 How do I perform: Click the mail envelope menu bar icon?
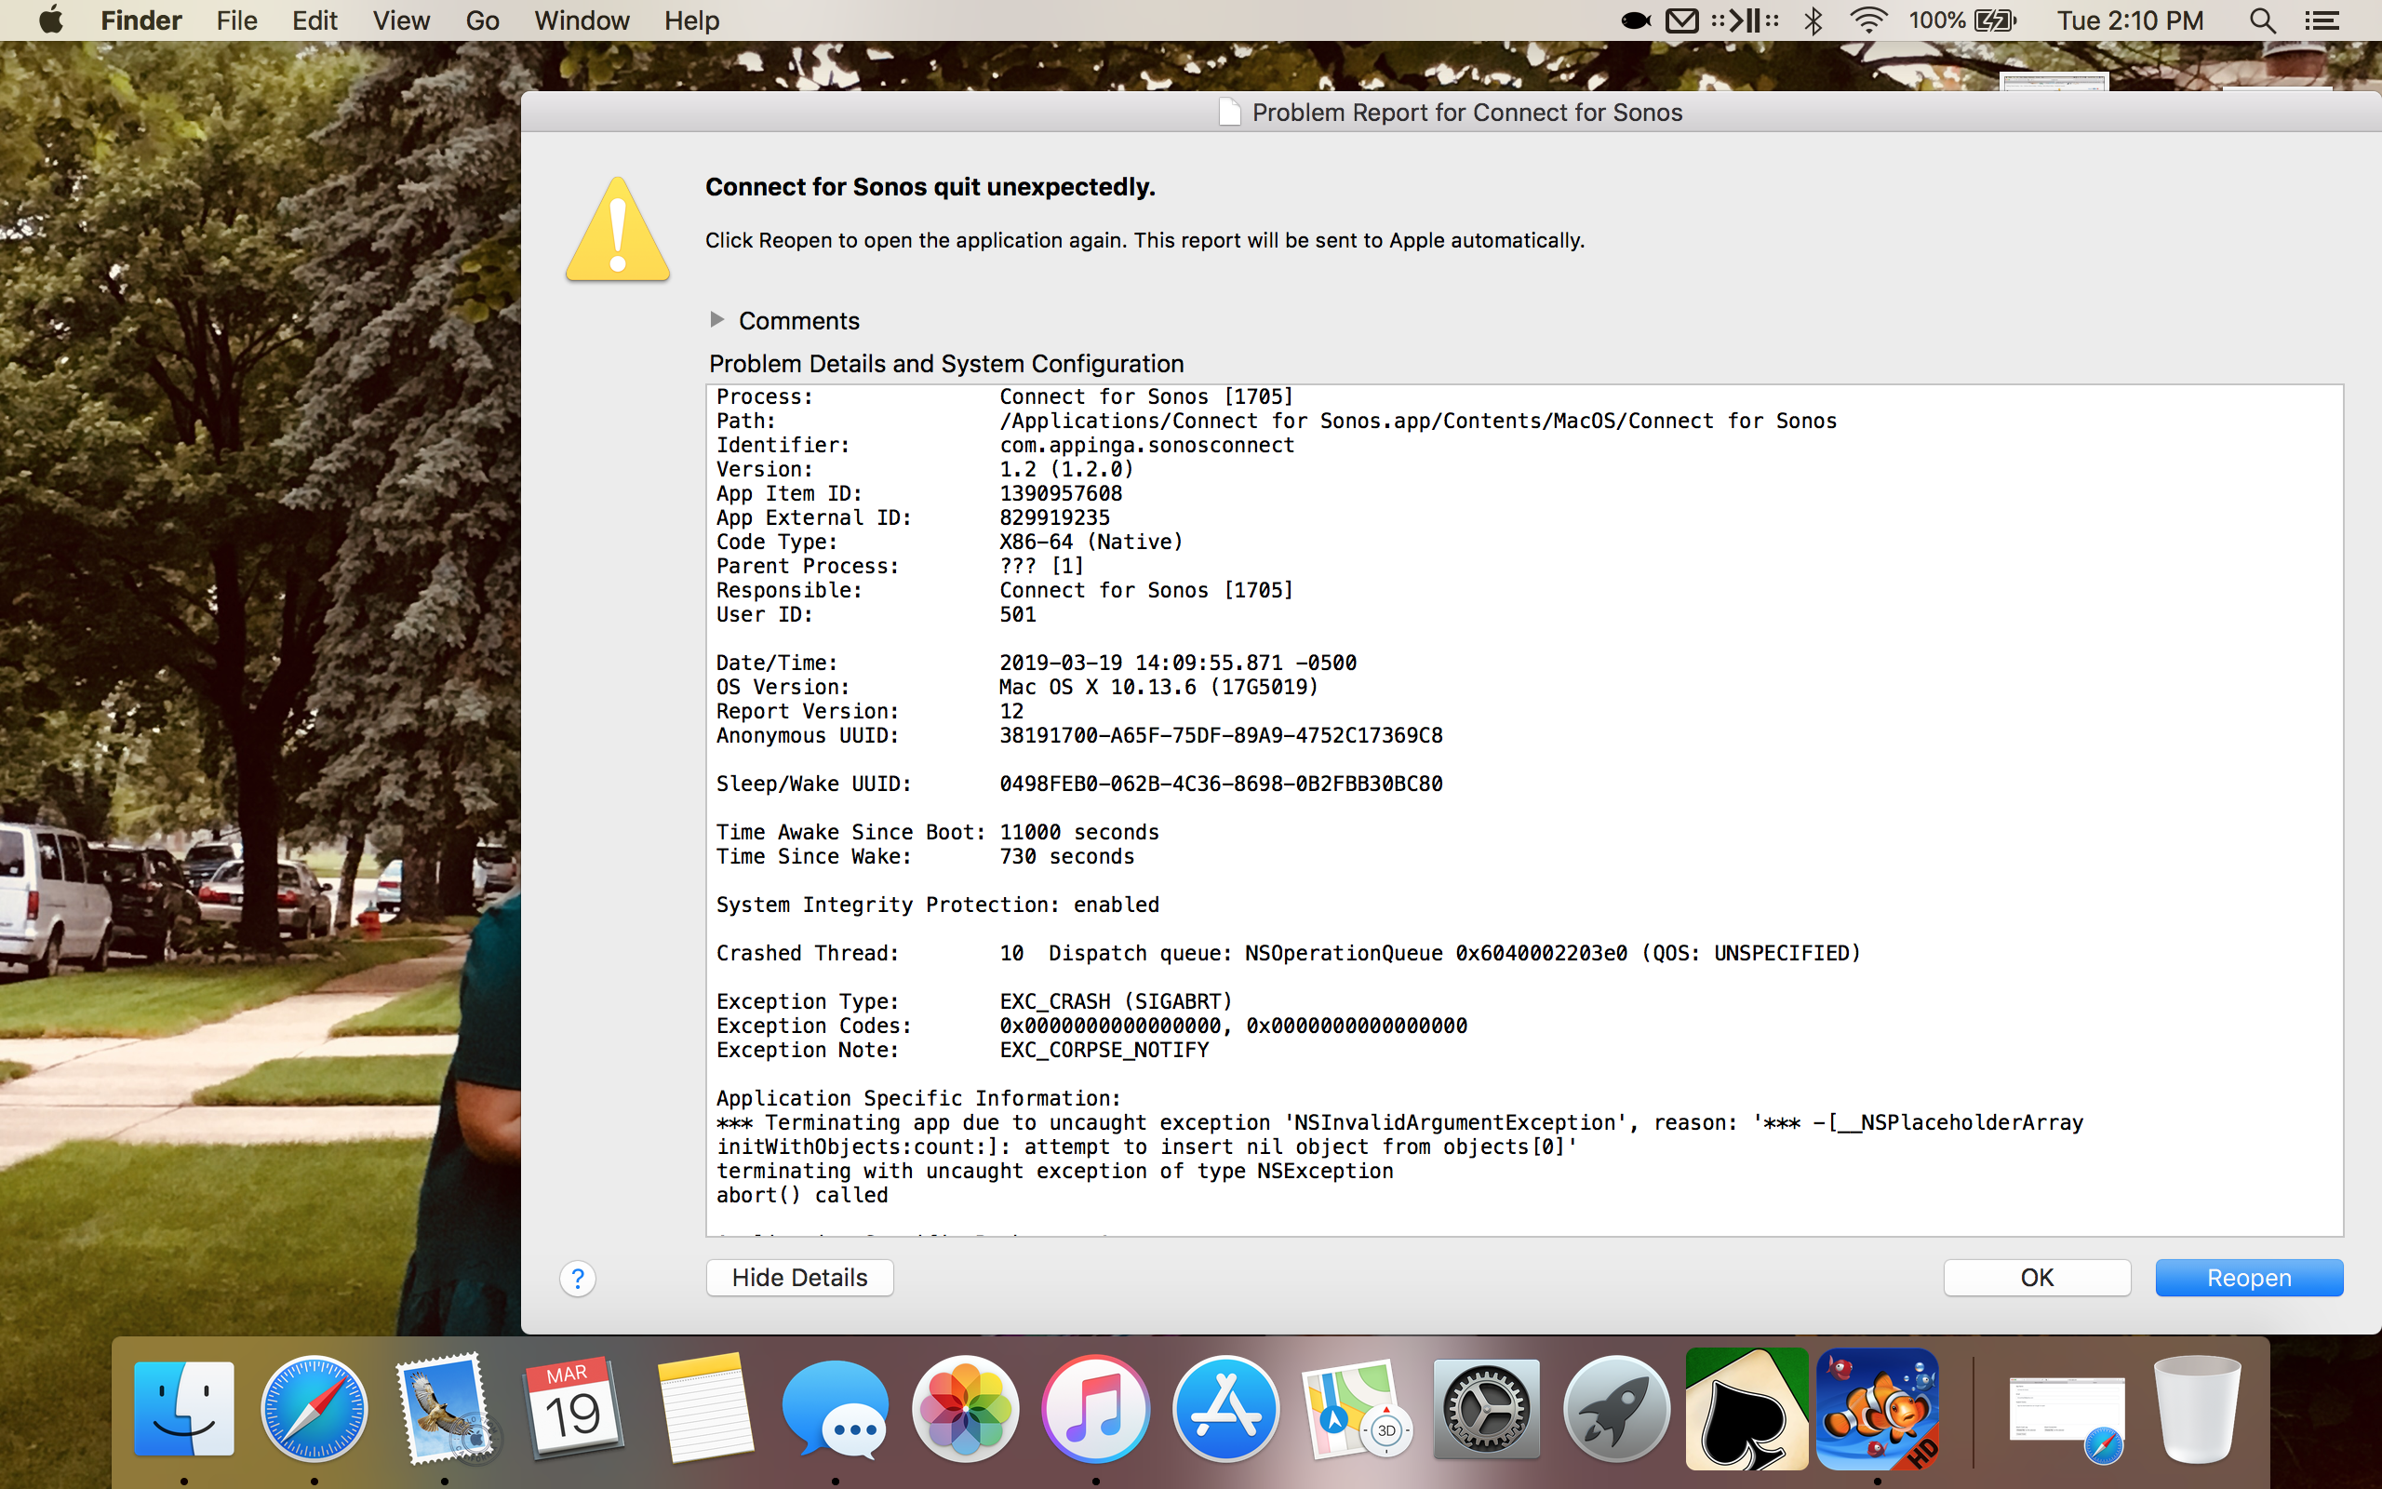click(1682, 20)
